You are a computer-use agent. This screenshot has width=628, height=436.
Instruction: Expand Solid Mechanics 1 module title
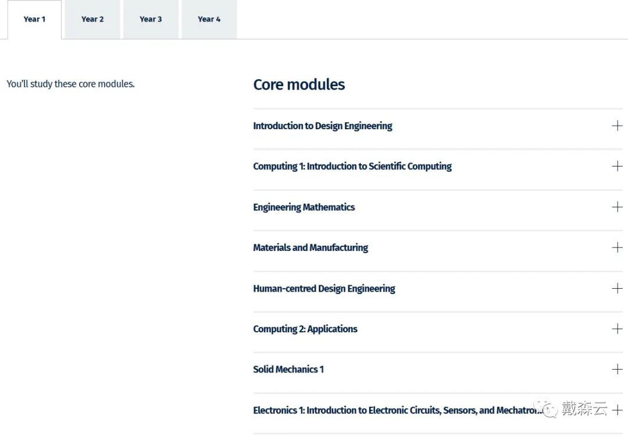pyautogui.click(x=288, y=369)
